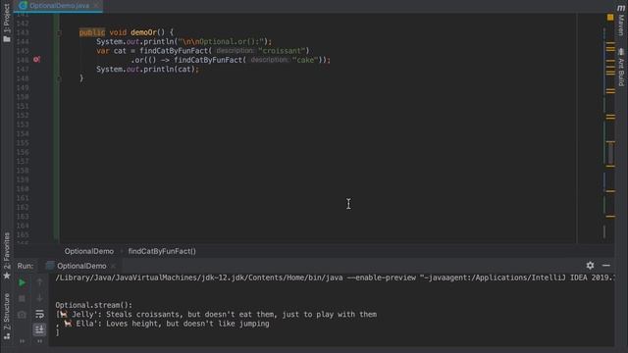Viewport: 628px width, 353px height.
Task: Click the down arrow in Run toolbar
Action: click(x=39, y=298)
